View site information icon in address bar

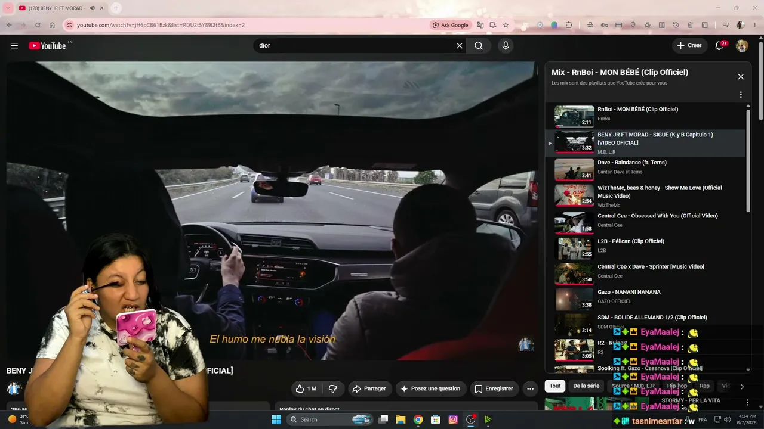click(x=69, y=25)
